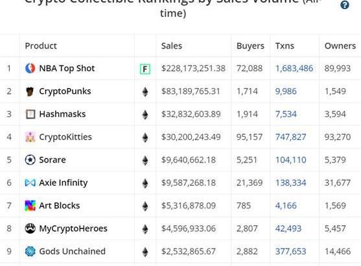This screenshot has height=266, width=361.
Task: Open CryptoKitties transactions link 747,827
Action: point(290,137)
